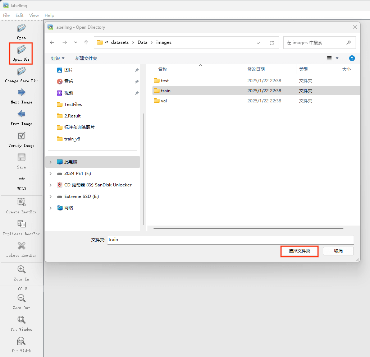Click the 选择文件夹 button
This screenshot has height=357, width=370.
300,251
